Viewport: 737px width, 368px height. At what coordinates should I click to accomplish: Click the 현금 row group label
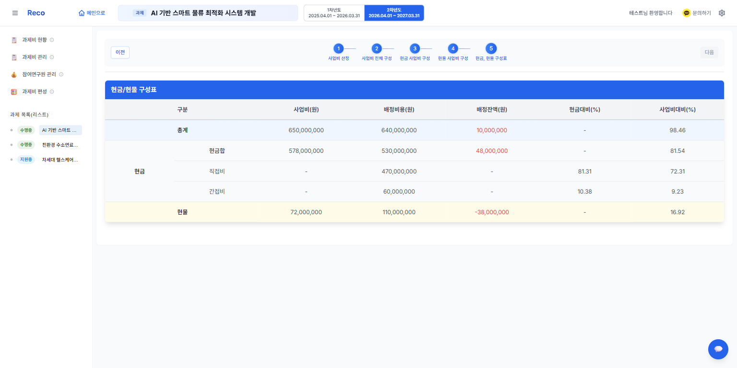(x=140, y=172)
